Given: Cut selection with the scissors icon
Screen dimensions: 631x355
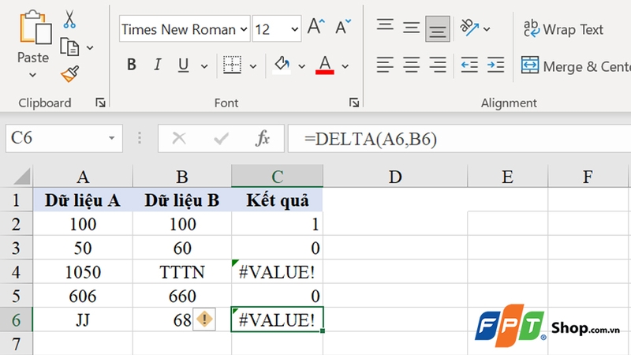Looking at the screenshot, I should coord(69,19).
